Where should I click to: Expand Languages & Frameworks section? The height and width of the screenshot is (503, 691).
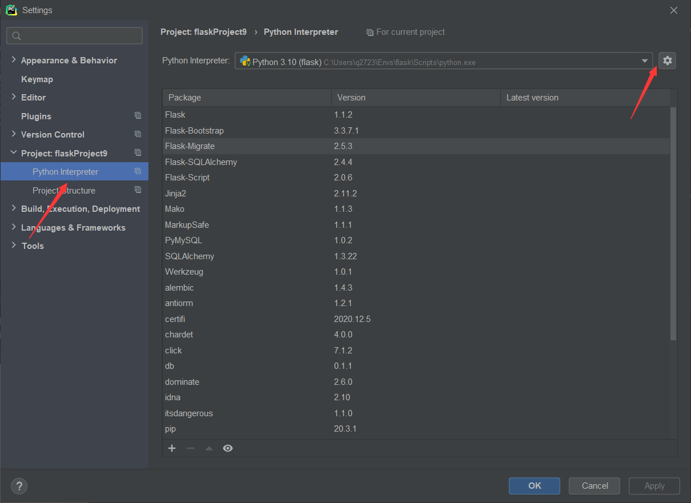coord(14,227)
